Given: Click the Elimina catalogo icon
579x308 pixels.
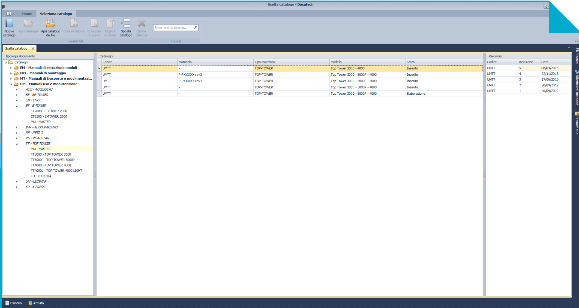Looking at the screenshot, I should click(x=142, y=24).
